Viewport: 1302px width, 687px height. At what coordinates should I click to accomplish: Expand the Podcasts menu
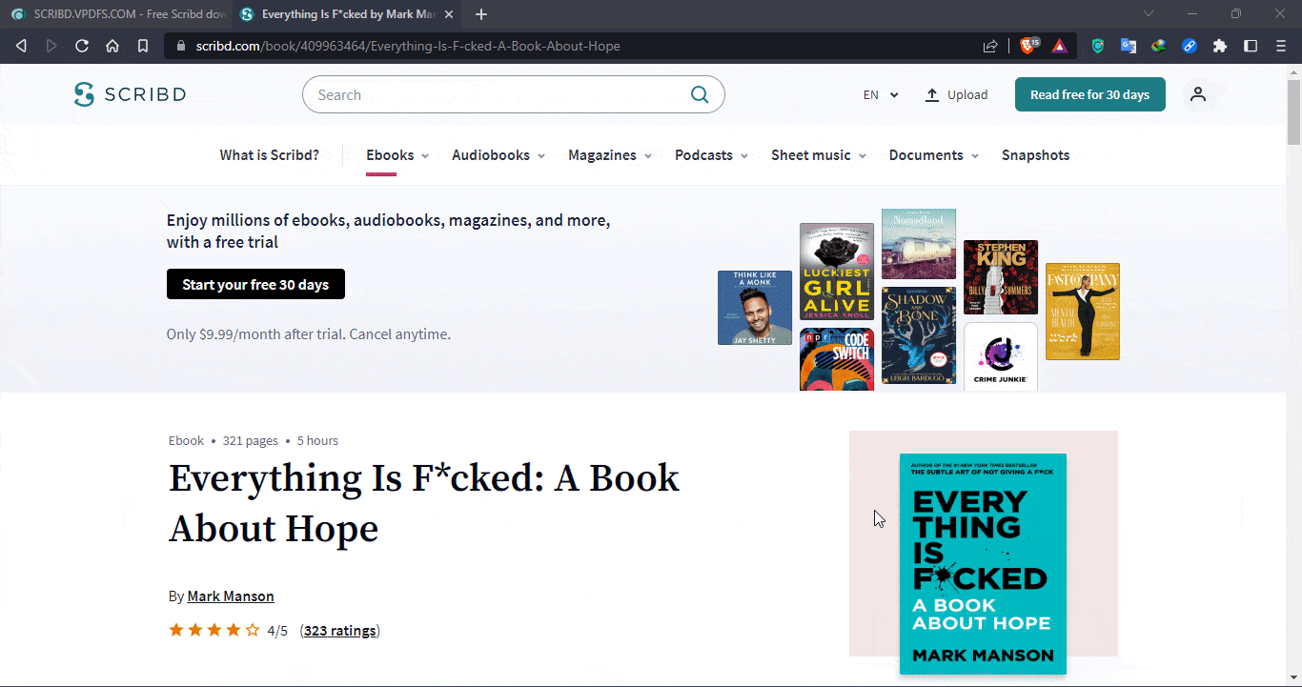[712, 155]
